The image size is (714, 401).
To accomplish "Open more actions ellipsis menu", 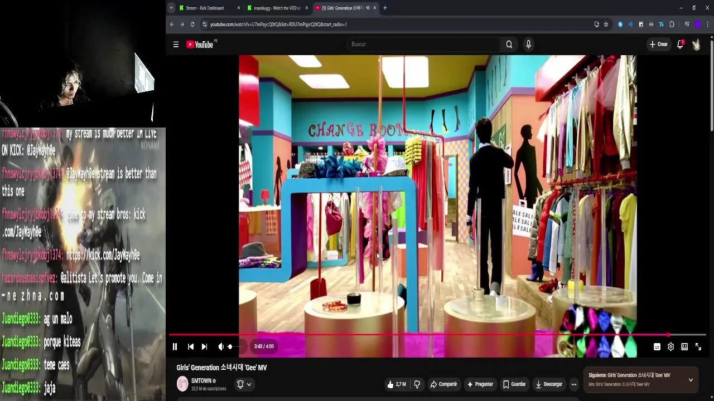I will pyautogui.click(x=573, y=384).
